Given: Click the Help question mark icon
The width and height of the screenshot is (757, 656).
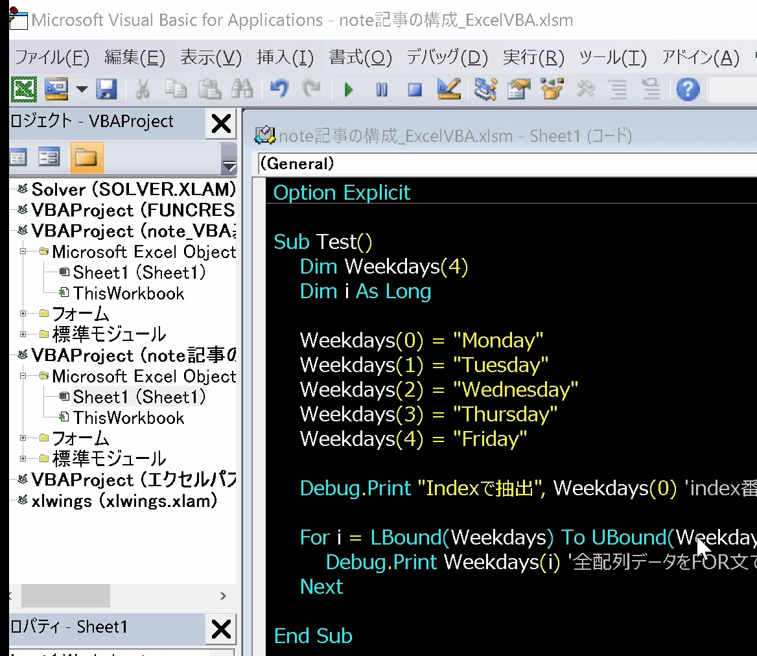Looking at the screenshot, I should click(688, 89).
